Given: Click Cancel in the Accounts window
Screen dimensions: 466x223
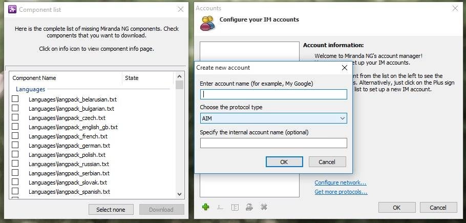Looking at the screenshot, I should pos(438,208).
